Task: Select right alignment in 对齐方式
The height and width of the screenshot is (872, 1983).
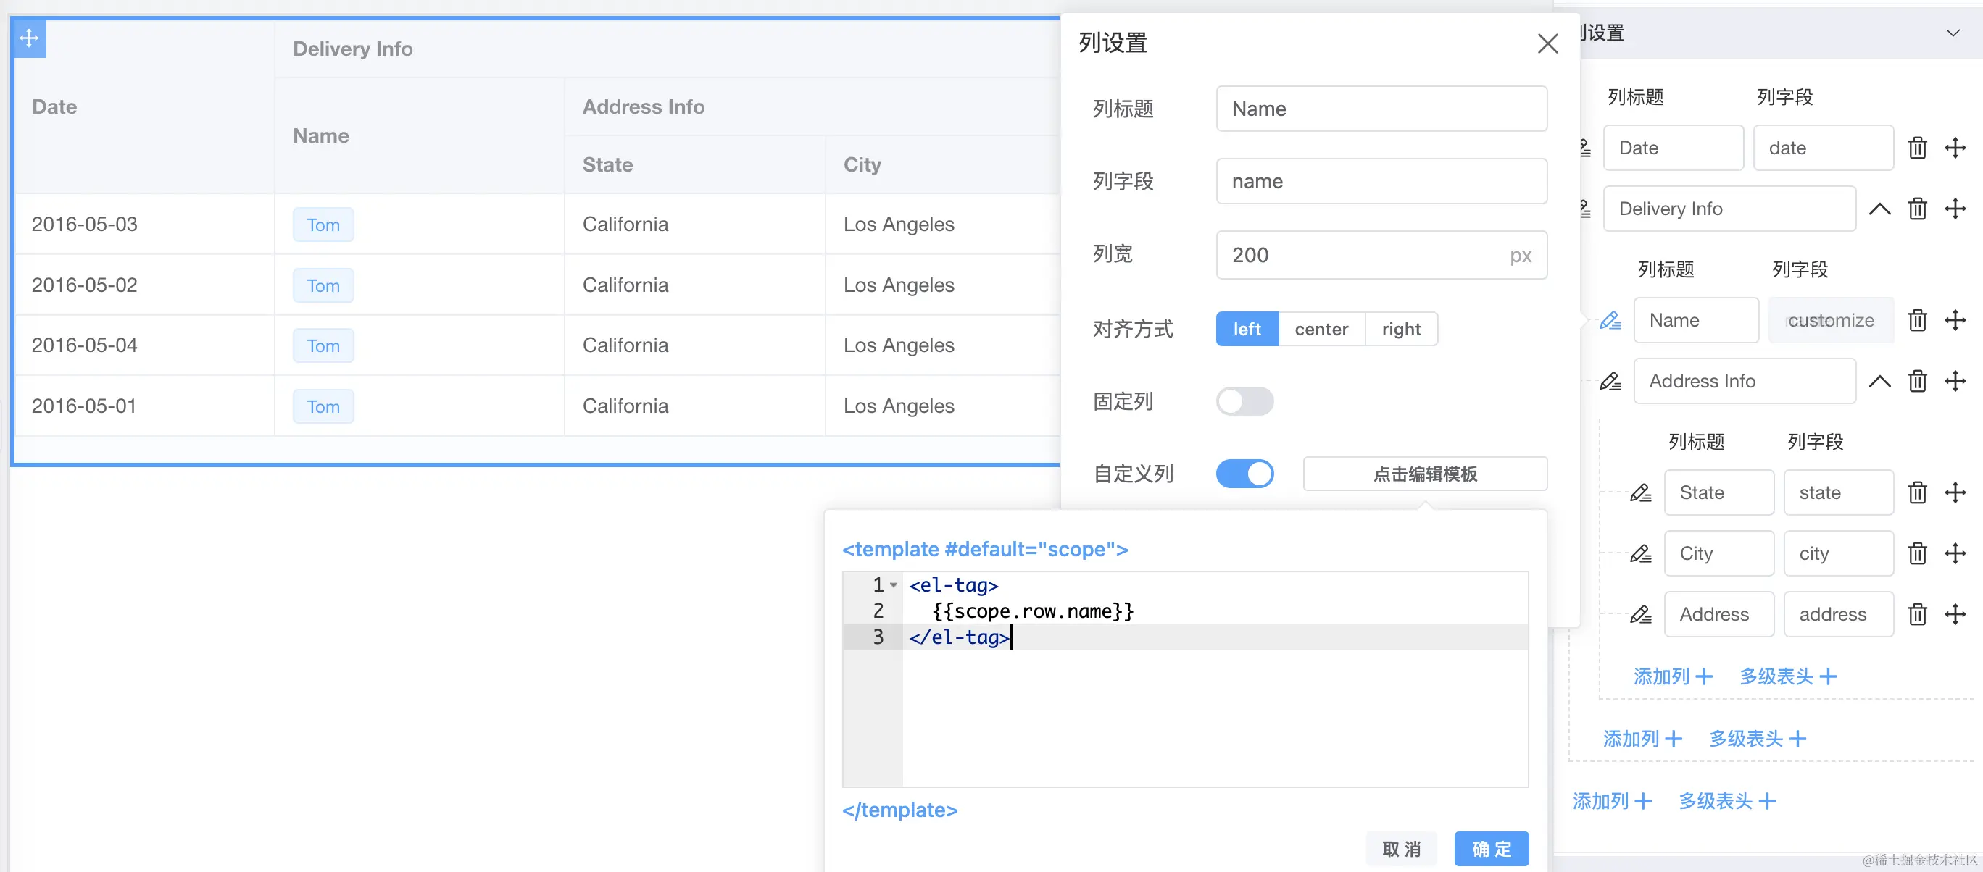Action: (1402, 328)
